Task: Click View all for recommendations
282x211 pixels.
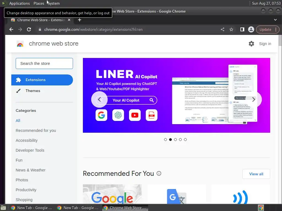Action: [256, 174]
